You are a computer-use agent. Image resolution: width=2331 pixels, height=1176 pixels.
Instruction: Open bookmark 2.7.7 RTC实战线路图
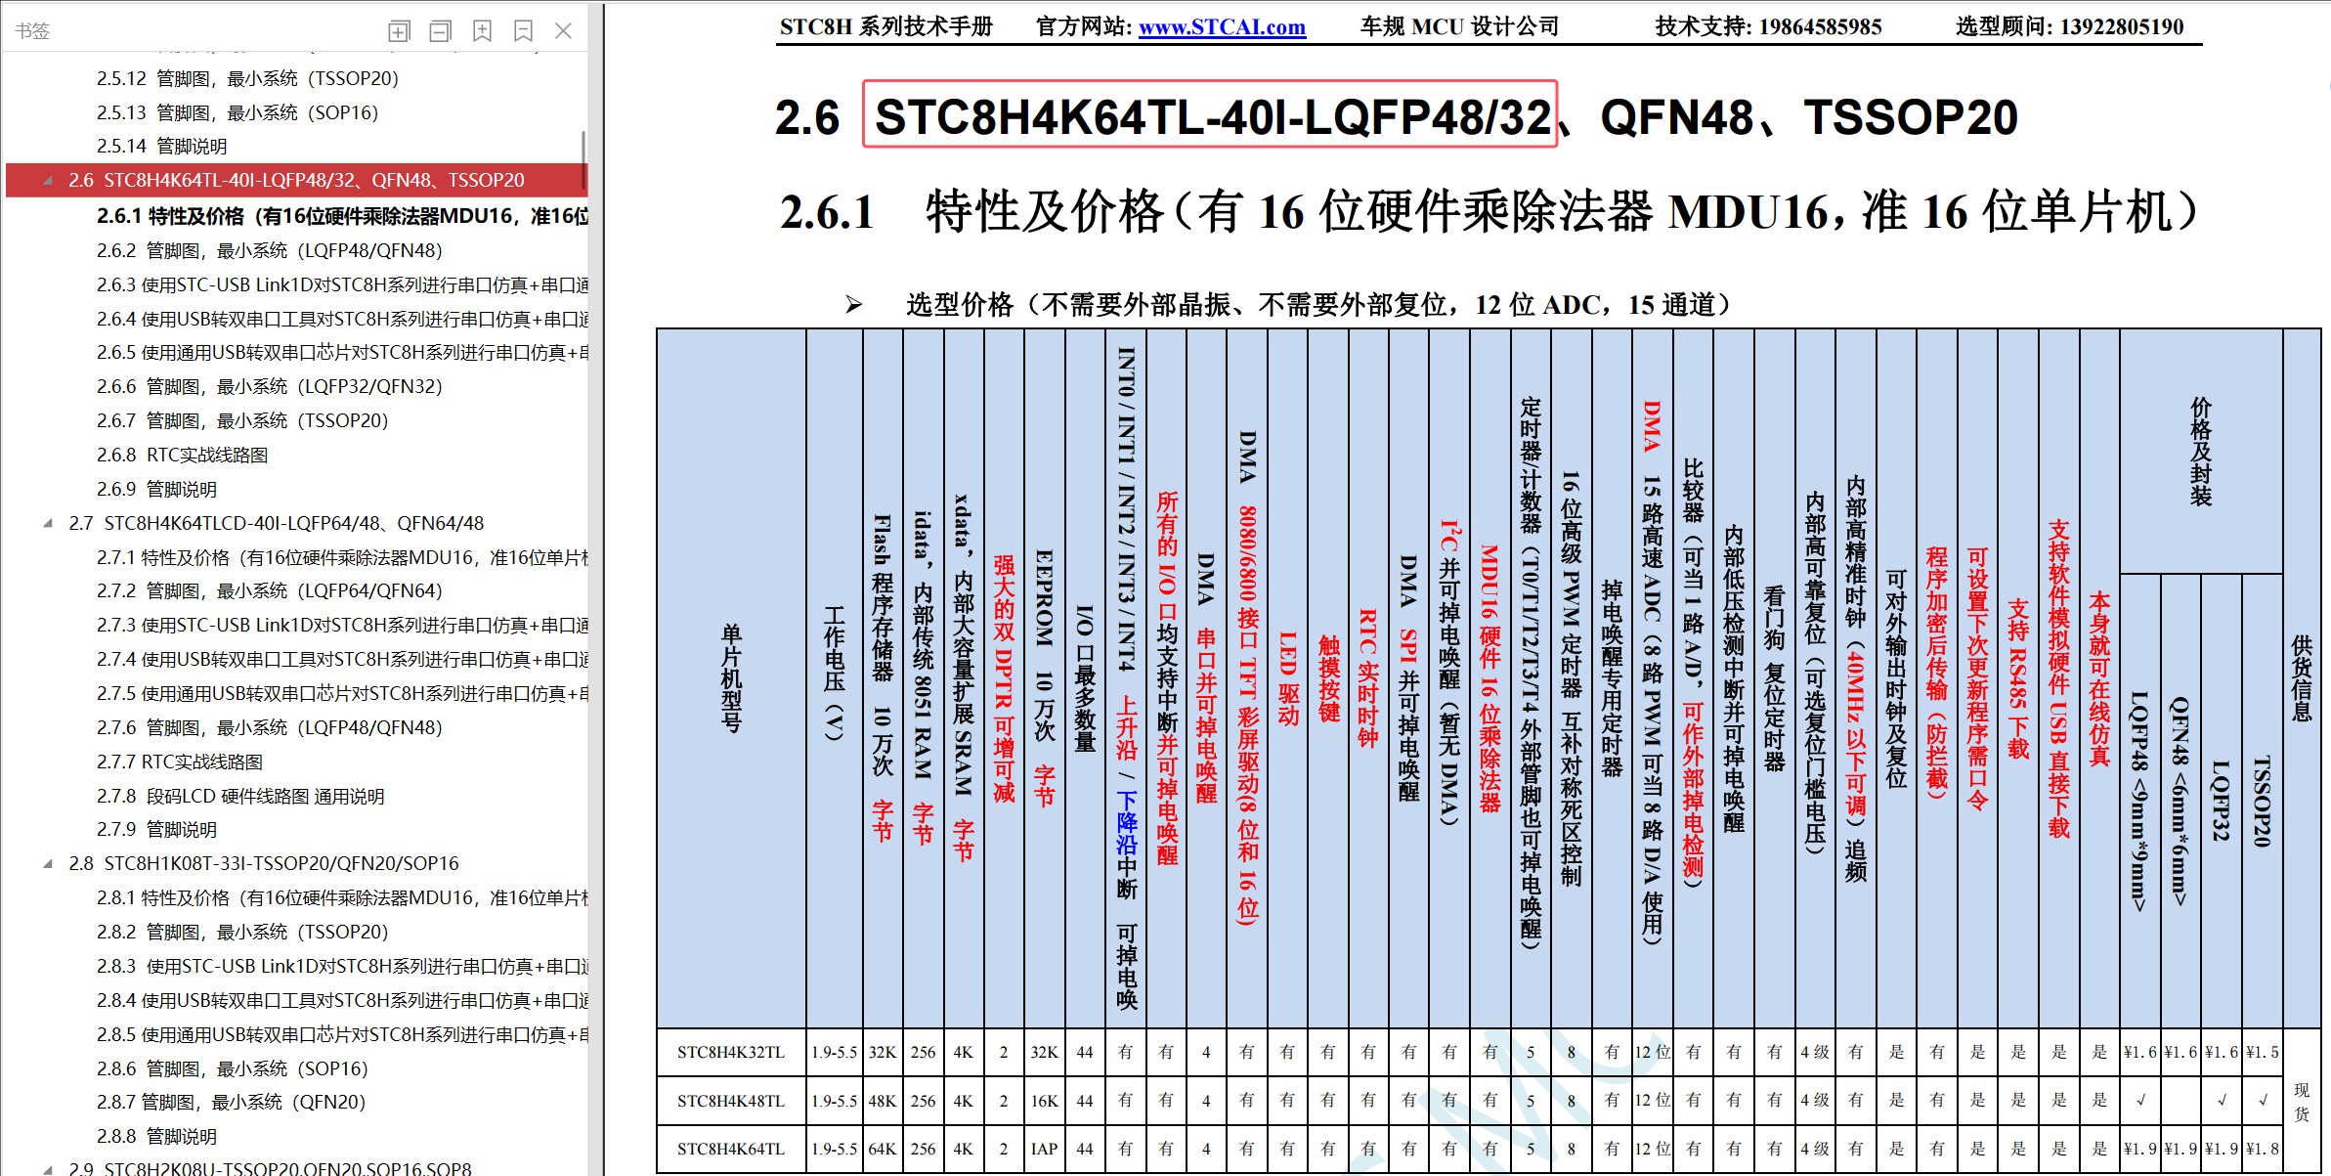180,762
